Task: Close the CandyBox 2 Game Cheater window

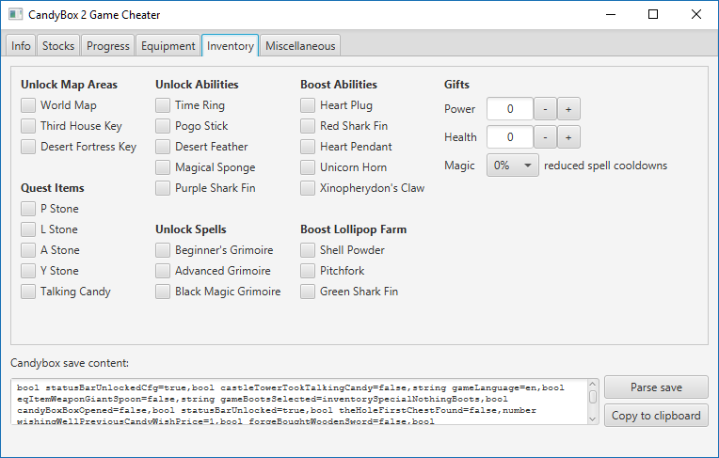Action: pyautogui.click(x=696, y=15)
